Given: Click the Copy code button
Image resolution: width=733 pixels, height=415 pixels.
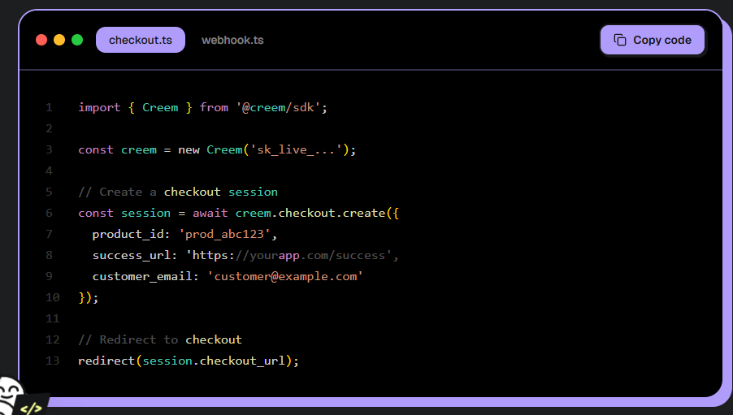Looking at the screenshot, I should click(x=652, y=40).
